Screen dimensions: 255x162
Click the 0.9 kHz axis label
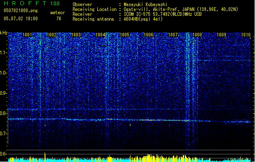[4, 93]
